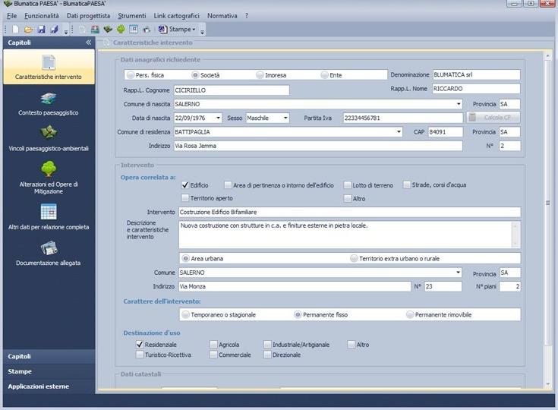
Task: Open the Sesso dropdown list
Action: click(285, 118)
